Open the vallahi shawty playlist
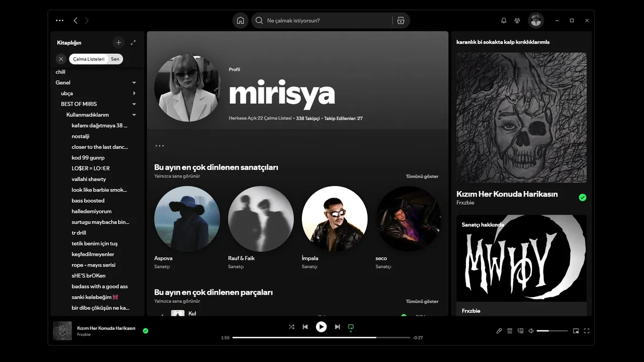The height and width of the screenshot is (362, 644). click(x=89, y=179)
